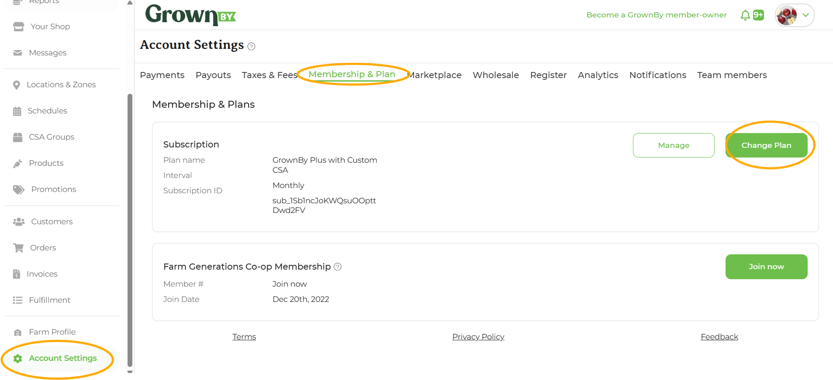Open notifications bell icon
Image resolution: width=833 pixels, height=380 pixels.
coord(745,15)
